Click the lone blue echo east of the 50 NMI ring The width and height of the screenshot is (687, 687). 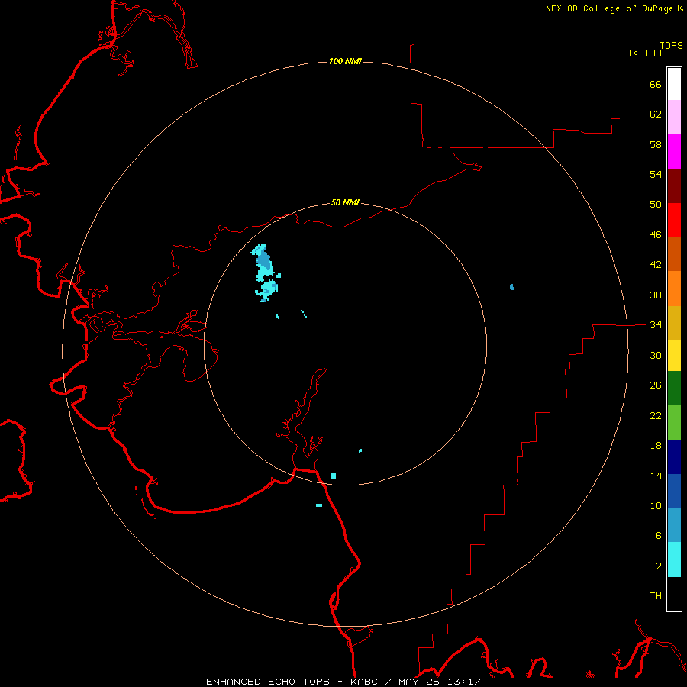(512, 287)
